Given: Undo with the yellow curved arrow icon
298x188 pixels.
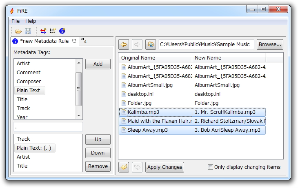Looking at the screenshot, I should [124, 167].
